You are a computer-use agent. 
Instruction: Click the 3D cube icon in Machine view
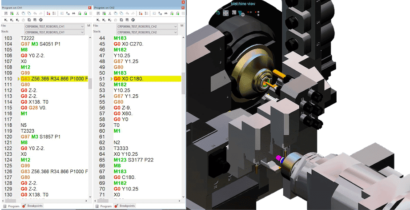click(x=218, y=13)
